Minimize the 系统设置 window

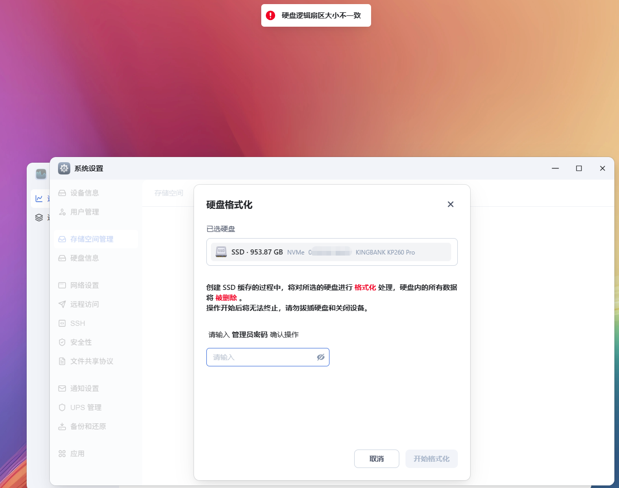pyautogui.click(x=555, y=168)
